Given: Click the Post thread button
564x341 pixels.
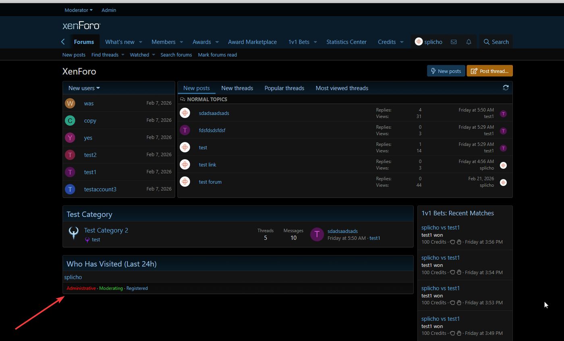Looking at the screenshot, I should click(x=489, y=71).
